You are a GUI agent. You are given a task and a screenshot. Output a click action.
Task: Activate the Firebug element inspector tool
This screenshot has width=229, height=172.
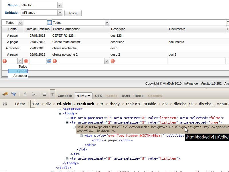(x=13, y=94)
